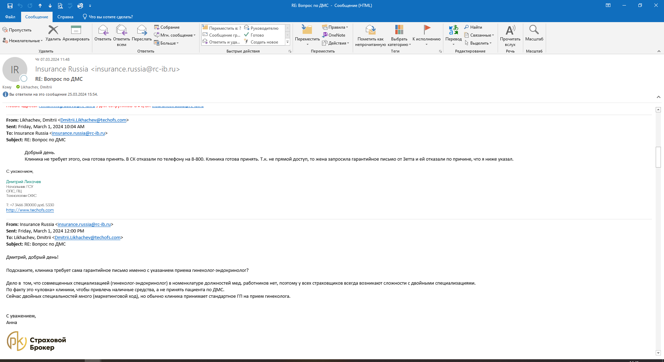The height and width of the screenshot is (362, 664).
Task: Open the Файл tab
Action: pyautogui.click(x=10, y=17)
